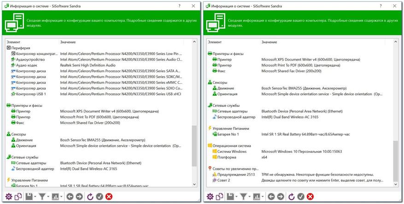This screenshot has width=404, height=204.
Task: Cancel with red X in left window toolbar
Action: 109,197
